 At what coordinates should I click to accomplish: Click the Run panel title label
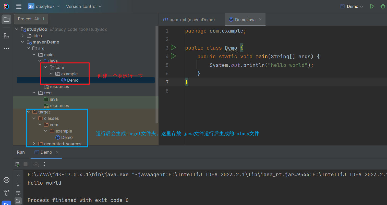click(x=21, y=152)
